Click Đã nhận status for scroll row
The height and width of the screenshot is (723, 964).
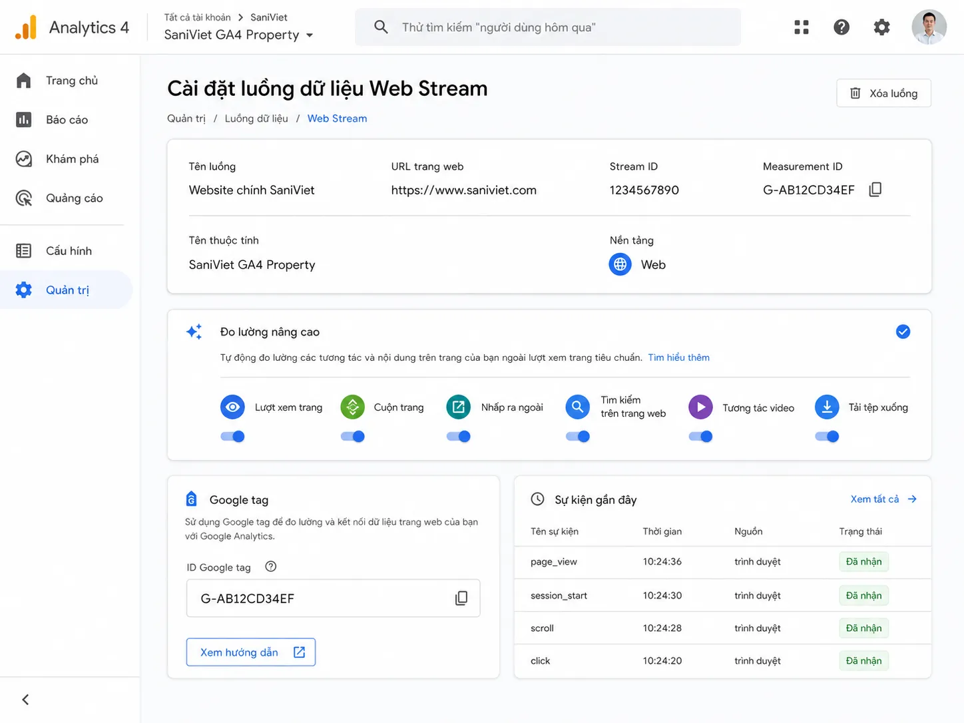click(863, 628)
